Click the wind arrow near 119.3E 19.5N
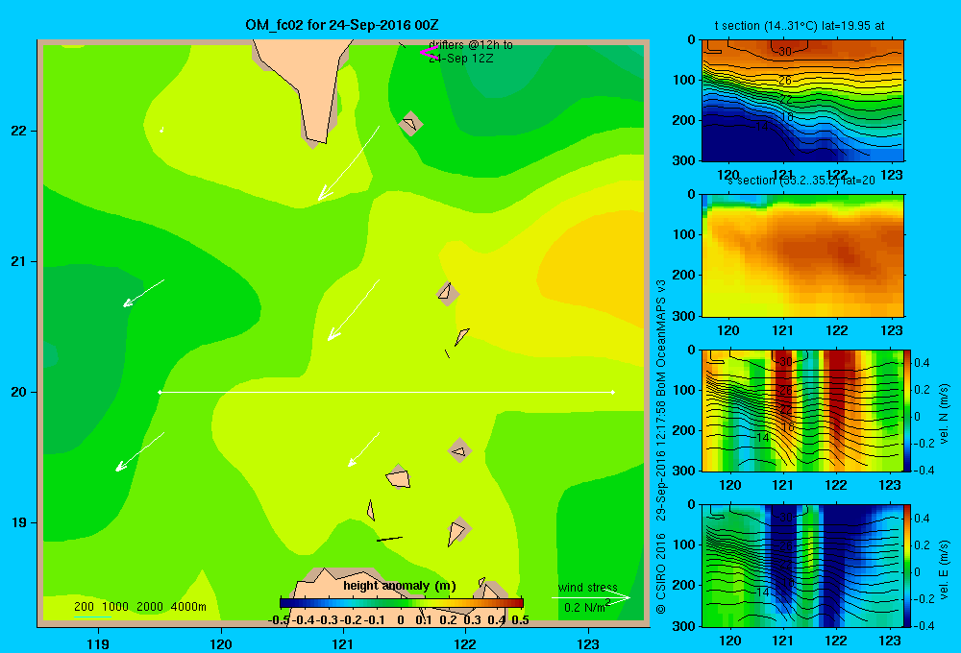This screenshot has height=653, width=961. (139, 452)
